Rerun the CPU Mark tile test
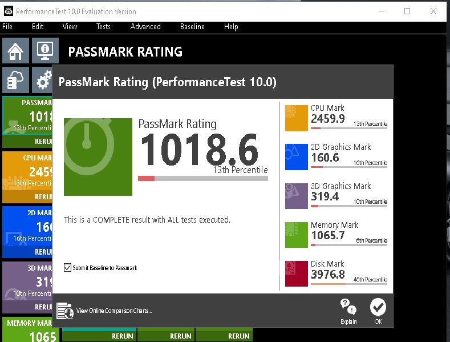 (x=27, y=196)
